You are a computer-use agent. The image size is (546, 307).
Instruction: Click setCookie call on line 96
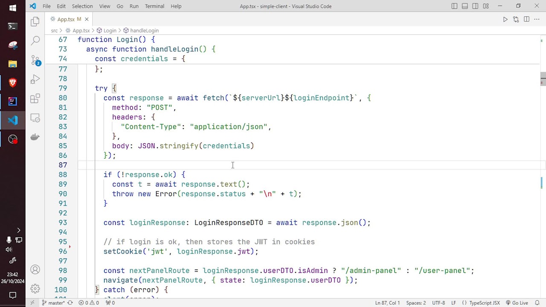click(123, 252)
